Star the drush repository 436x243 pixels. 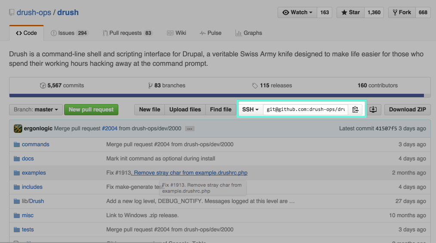tap(350, 12)
